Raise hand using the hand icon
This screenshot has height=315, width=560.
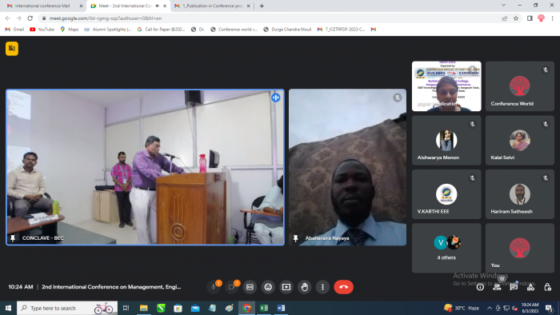point(305,287)
